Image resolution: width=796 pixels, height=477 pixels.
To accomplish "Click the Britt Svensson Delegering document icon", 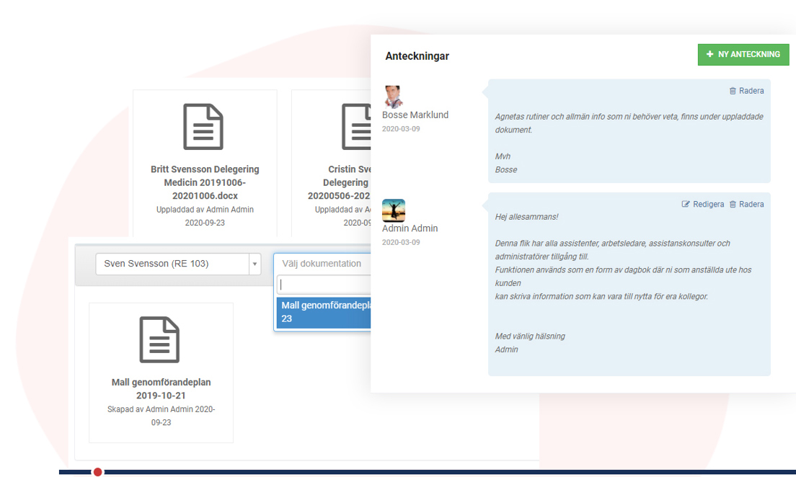I will pyautogui.click(x=203, y=127).
